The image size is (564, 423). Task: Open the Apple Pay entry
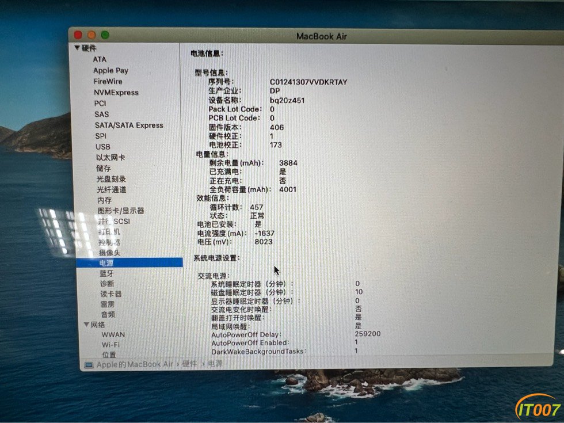click(x=110, y=70)
